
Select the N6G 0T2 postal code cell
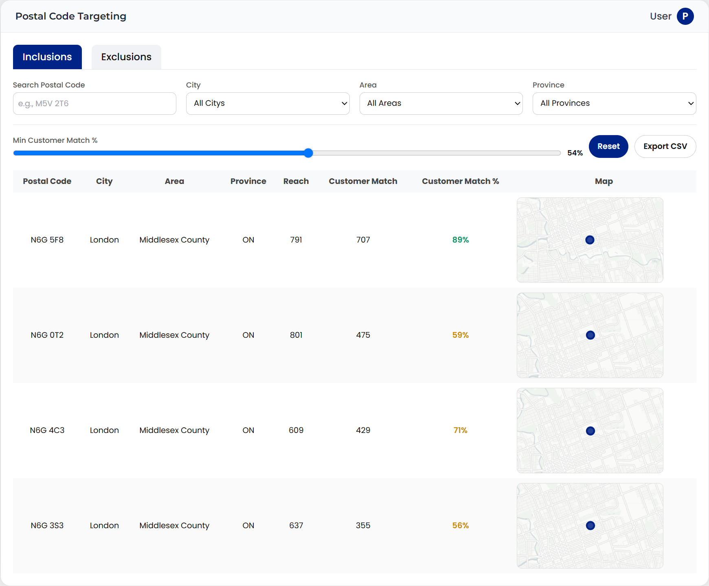[47, 335]
